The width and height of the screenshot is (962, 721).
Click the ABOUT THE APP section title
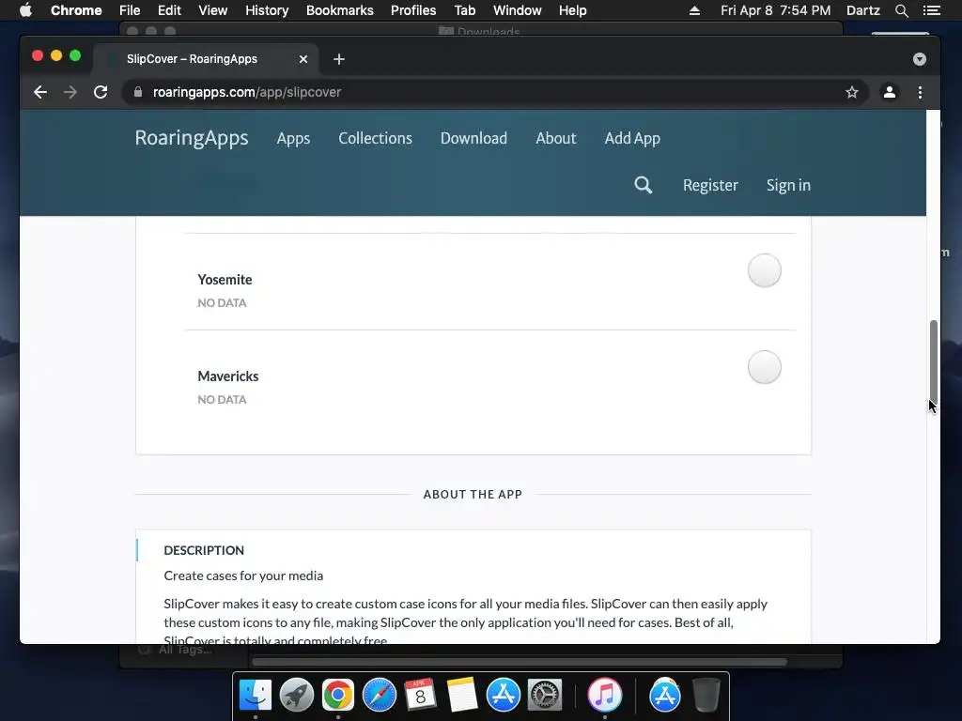[x=473, y=494]
